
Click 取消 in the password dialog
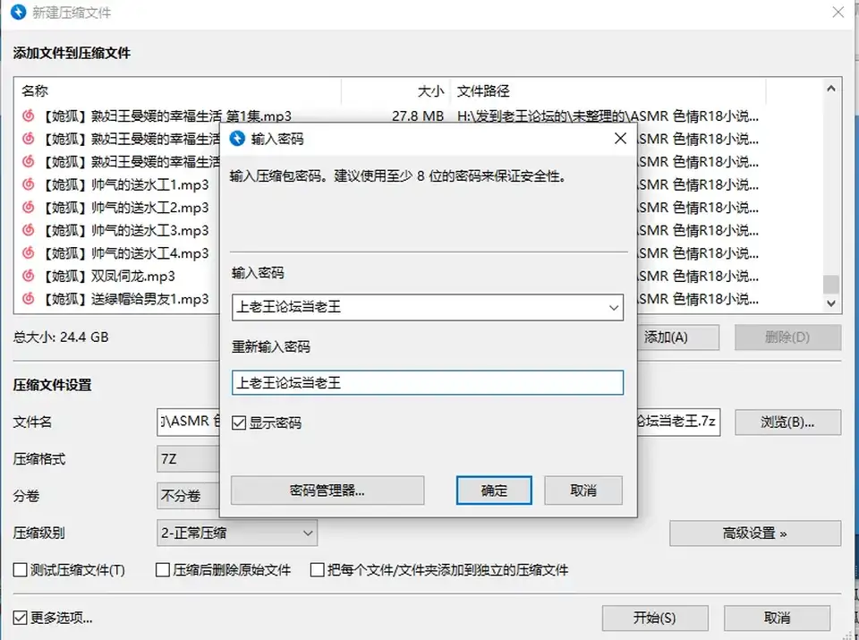(x=583, y=491)
